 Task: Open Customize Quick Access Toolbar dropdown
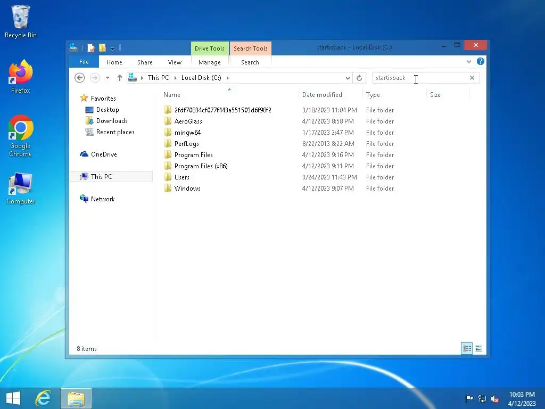pyautogui.click(x=113, y=48)
